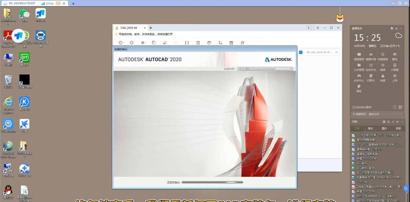Open hamburger menu in file manager title bar
410x202 pixels.
(318, 28)
